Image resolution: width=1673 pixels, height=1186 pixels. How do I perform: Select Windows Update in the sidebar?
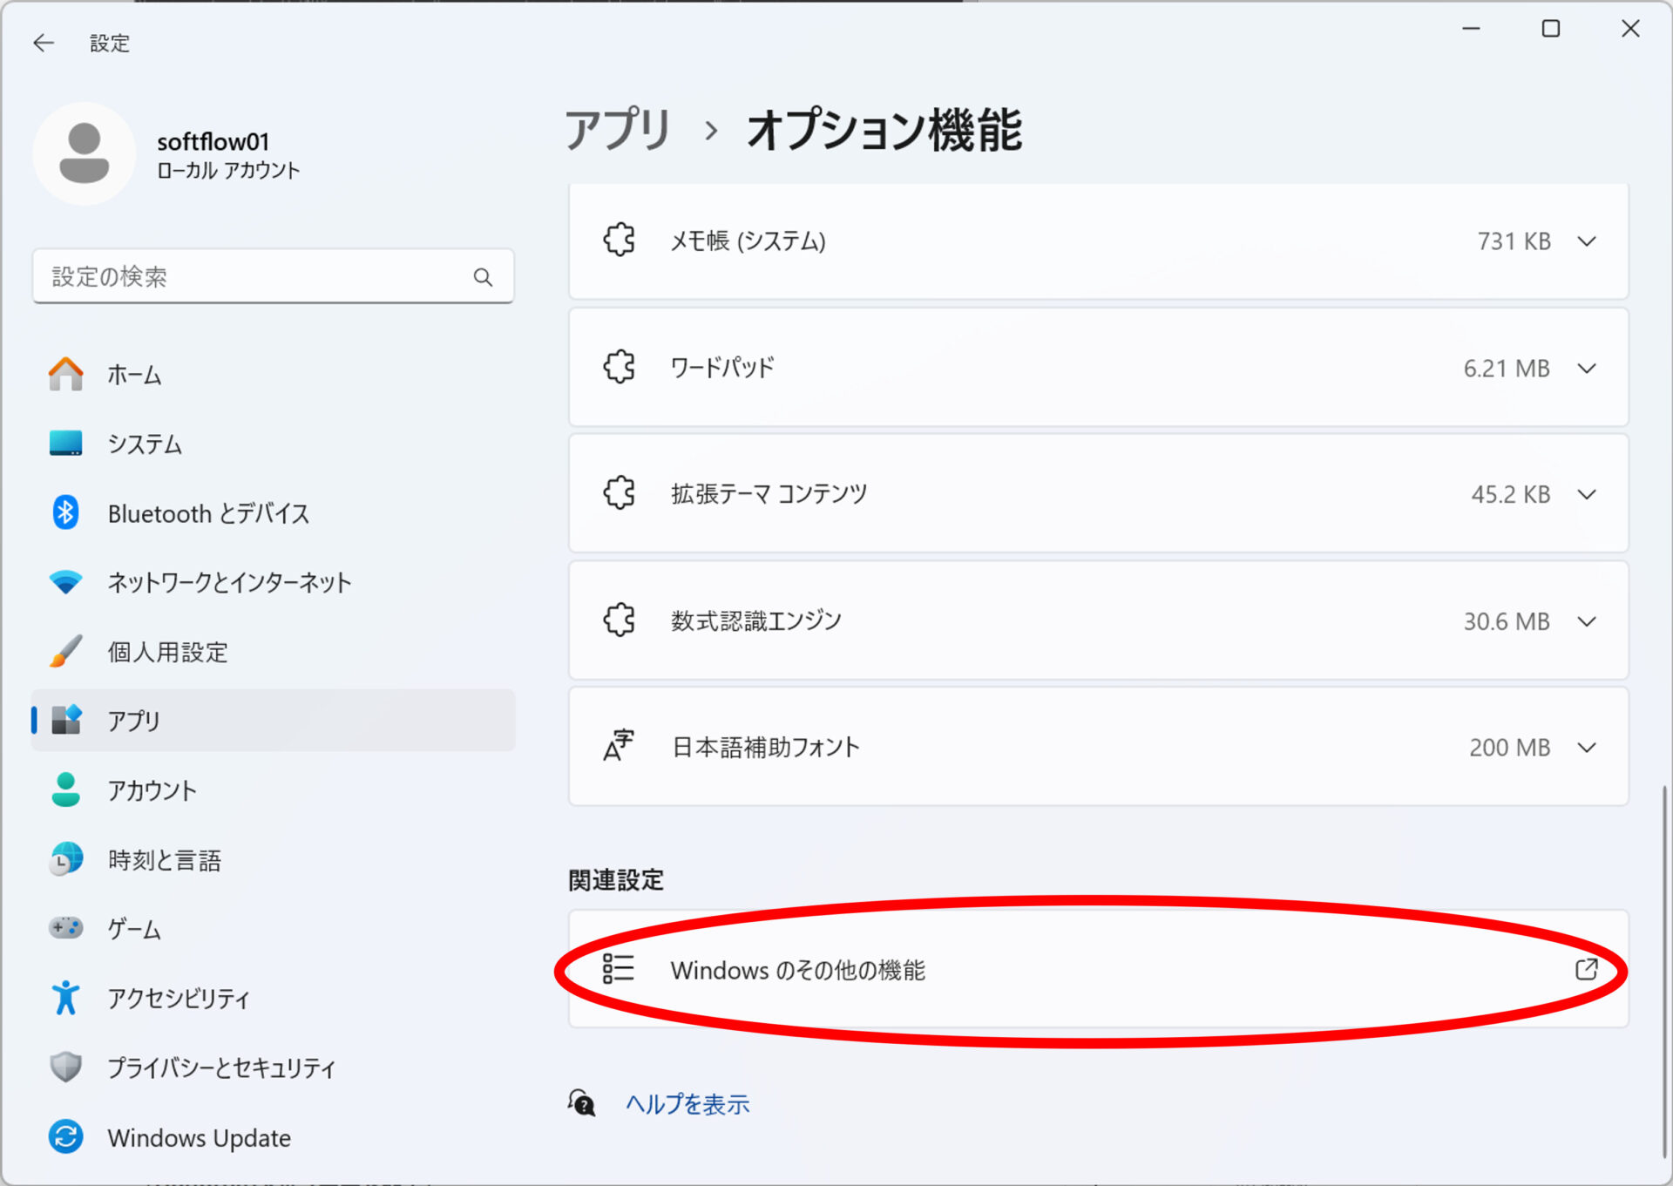click(273, 1137)
